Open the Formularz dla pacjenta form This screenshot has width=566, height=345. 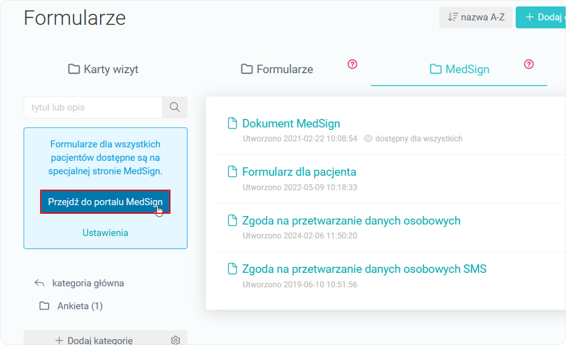pos(299,172)
